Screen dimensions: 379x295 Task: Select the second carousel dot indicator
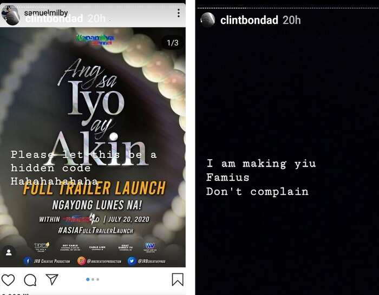pos(93,279)
